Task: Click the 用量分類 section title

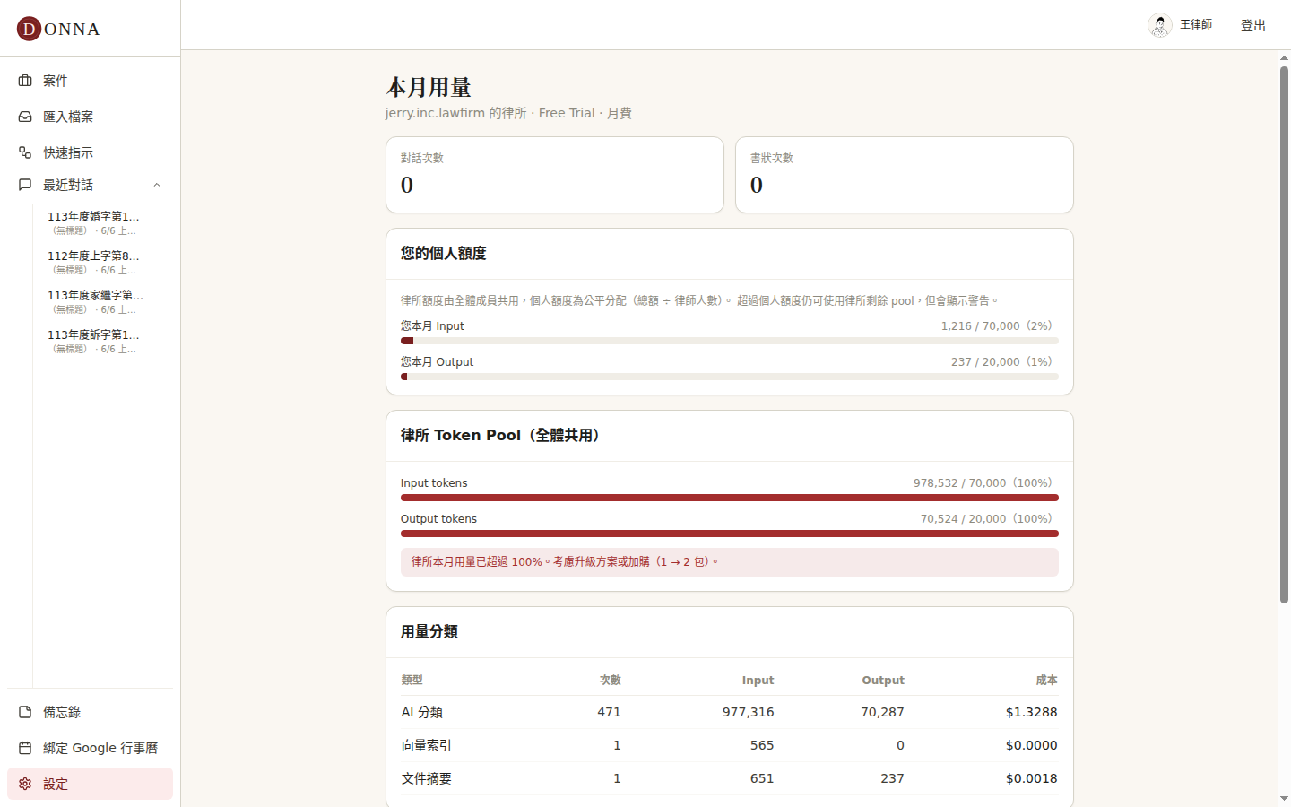Action: (429, 632)
